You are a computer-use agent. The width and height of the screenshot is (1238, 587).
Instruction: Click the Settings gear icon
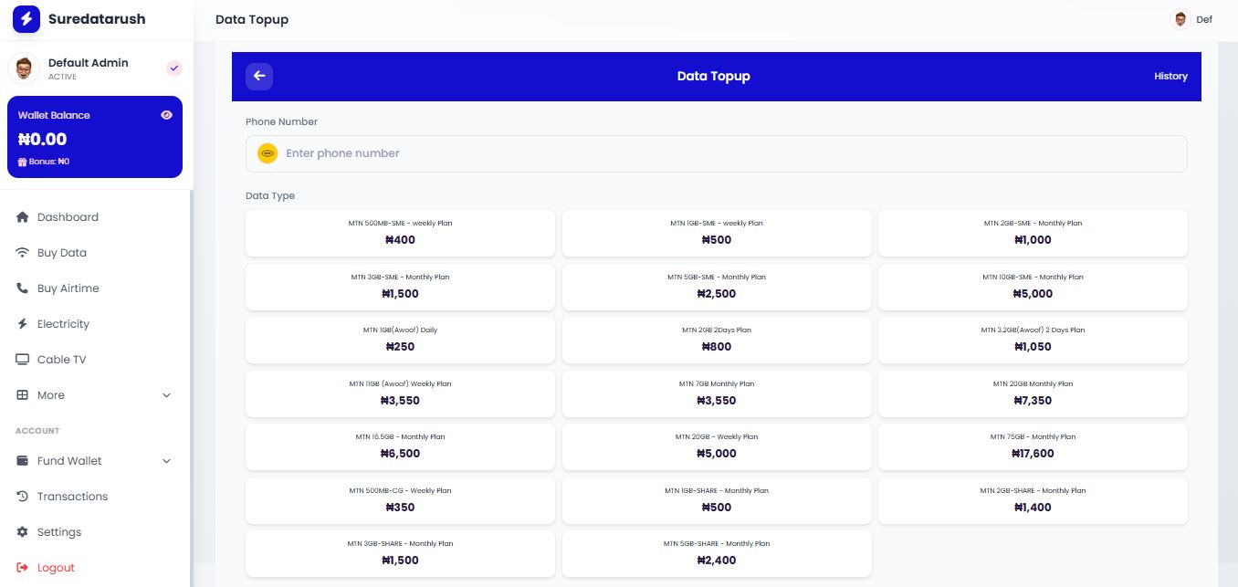point(23,532)
